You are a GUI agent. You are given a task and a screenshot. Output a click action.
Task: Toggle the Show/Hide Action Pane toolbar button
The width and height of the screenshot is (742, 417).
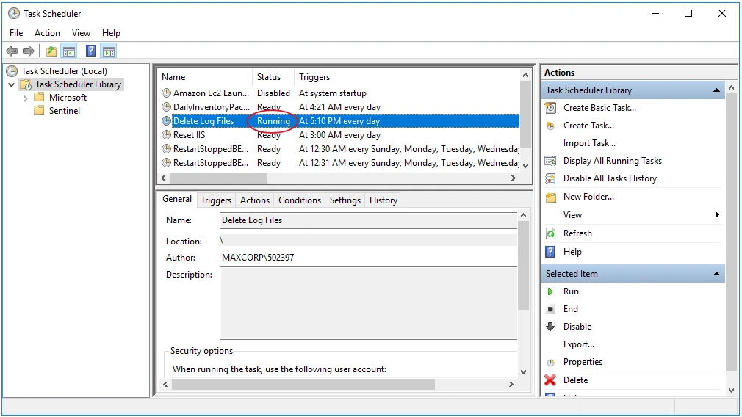coord(109,51)
